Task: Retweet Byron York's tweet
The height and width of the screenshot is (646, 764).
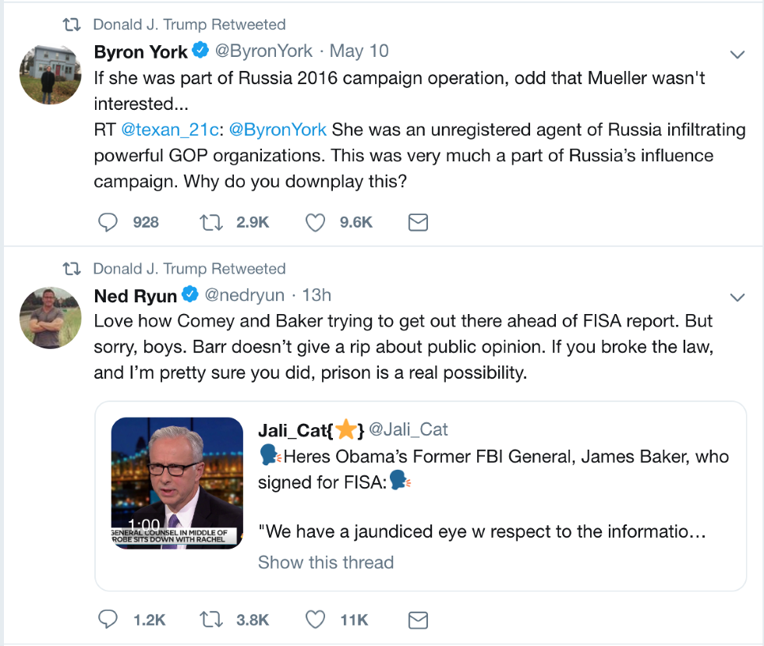Action: tap(210, 223)
